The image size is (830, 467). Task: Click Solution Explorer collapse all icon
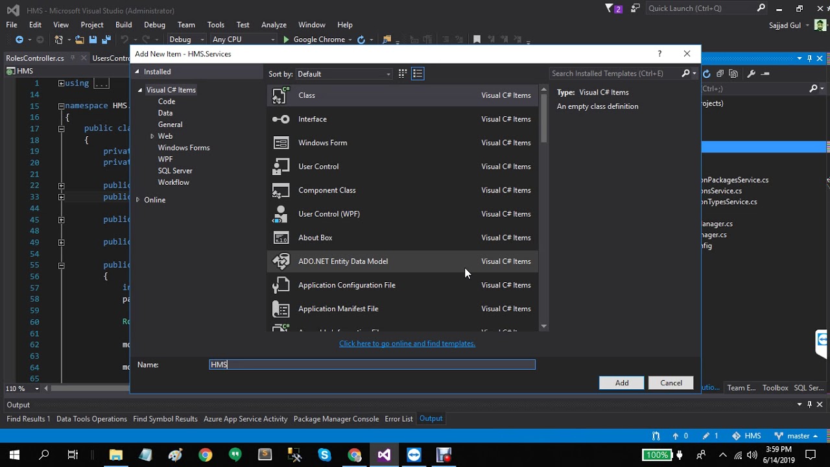tap(720, 74)
